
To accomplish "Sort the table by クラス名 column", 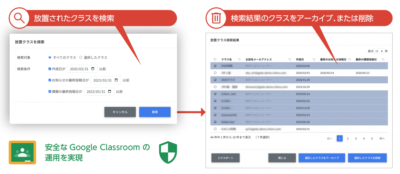I will [x=239, y=59].
